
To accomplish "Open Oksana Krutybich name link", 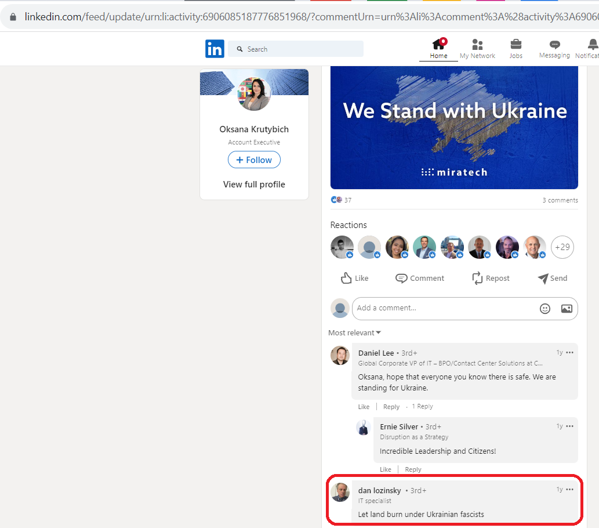I will tap(254, 129).
